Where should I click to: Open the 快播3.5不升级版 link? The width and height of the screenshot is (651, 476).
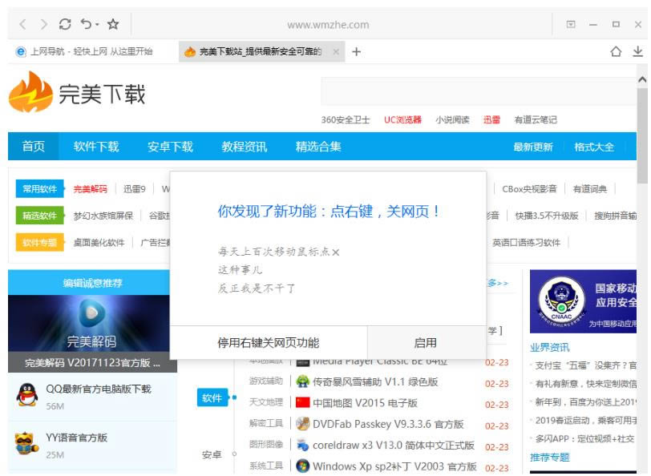pos(547,216)
